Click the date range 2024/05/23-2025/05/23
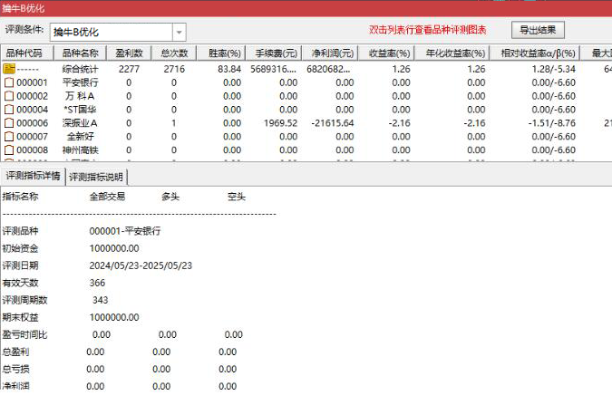 click(141, 265)
